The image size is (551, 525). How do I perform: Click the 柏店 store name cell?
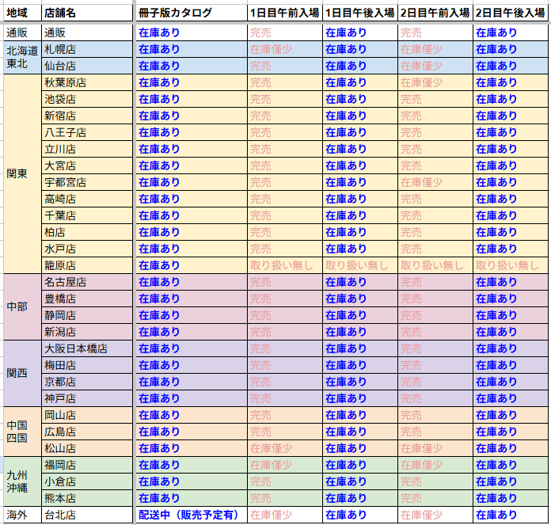pos(87,232)
